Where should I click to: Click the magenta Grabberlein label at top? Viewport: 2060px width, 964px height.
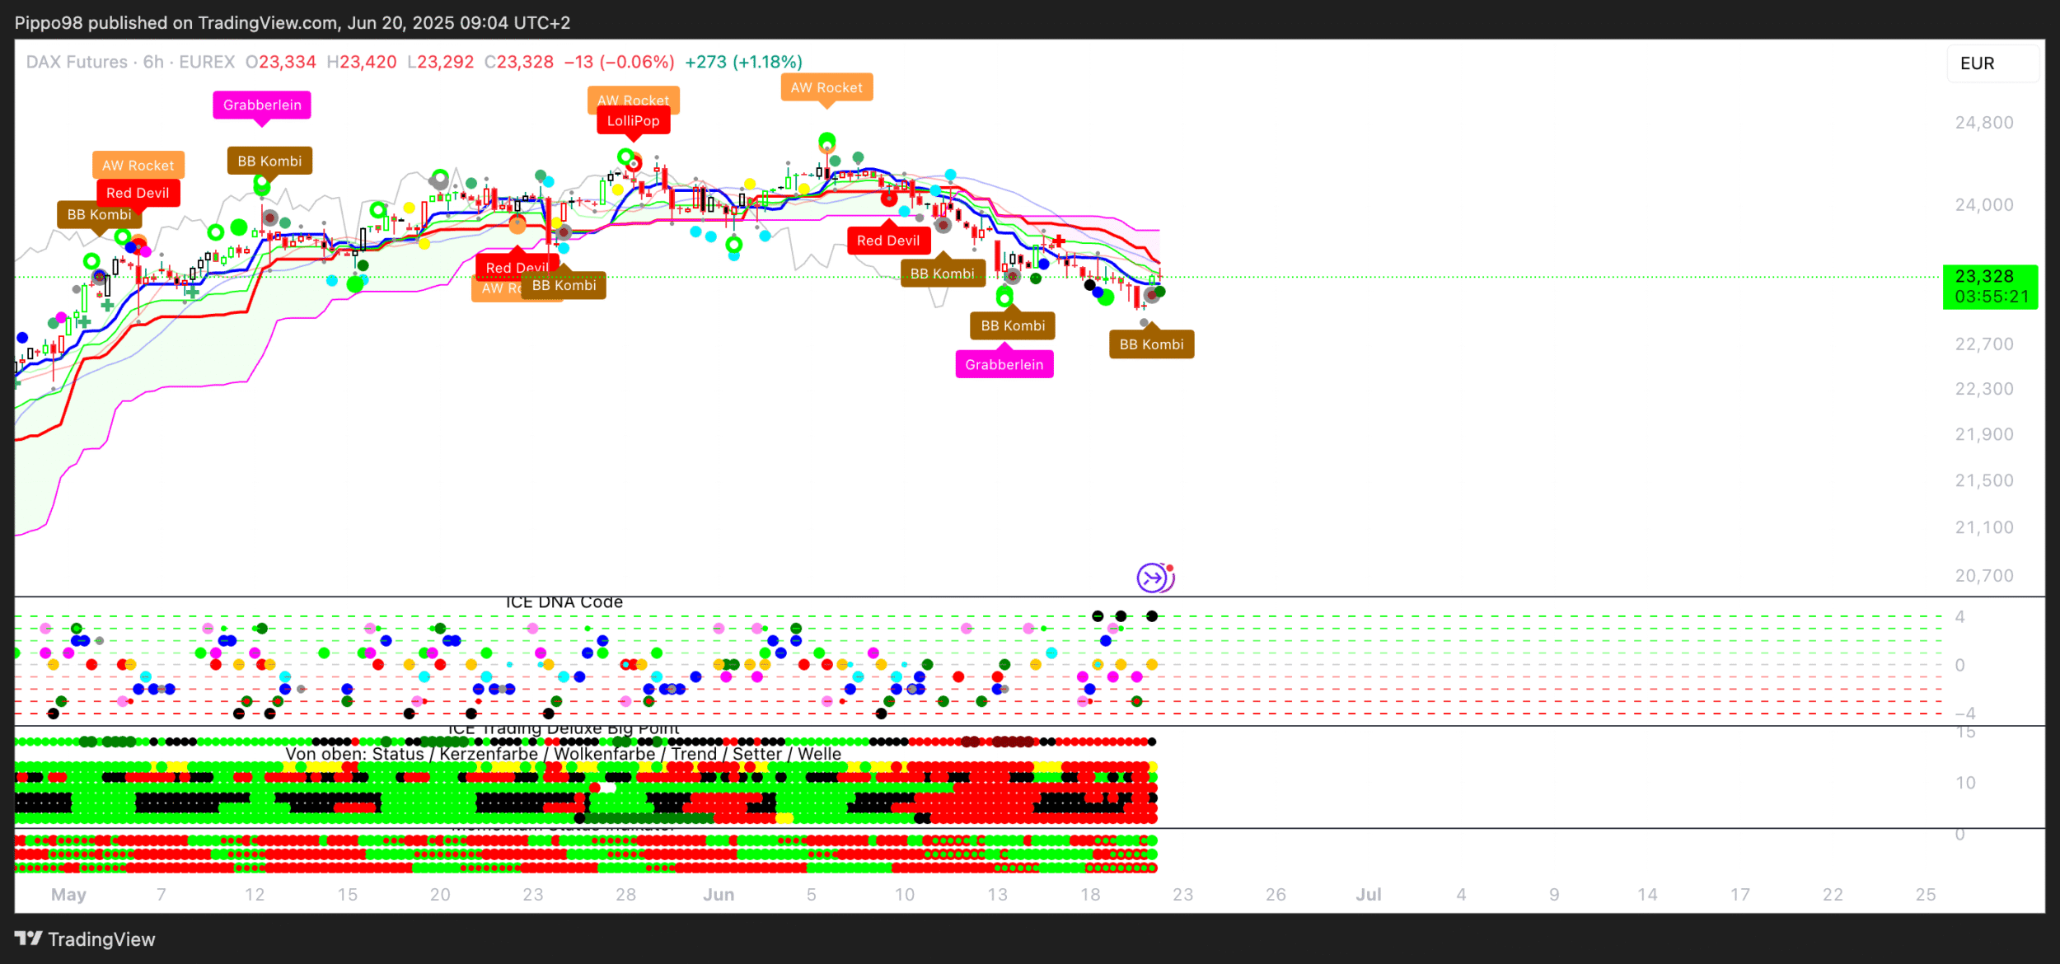(262, 105)
